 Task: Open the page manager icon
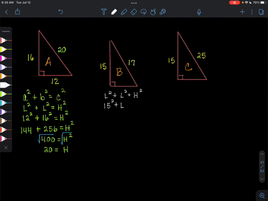click(261, 12)
